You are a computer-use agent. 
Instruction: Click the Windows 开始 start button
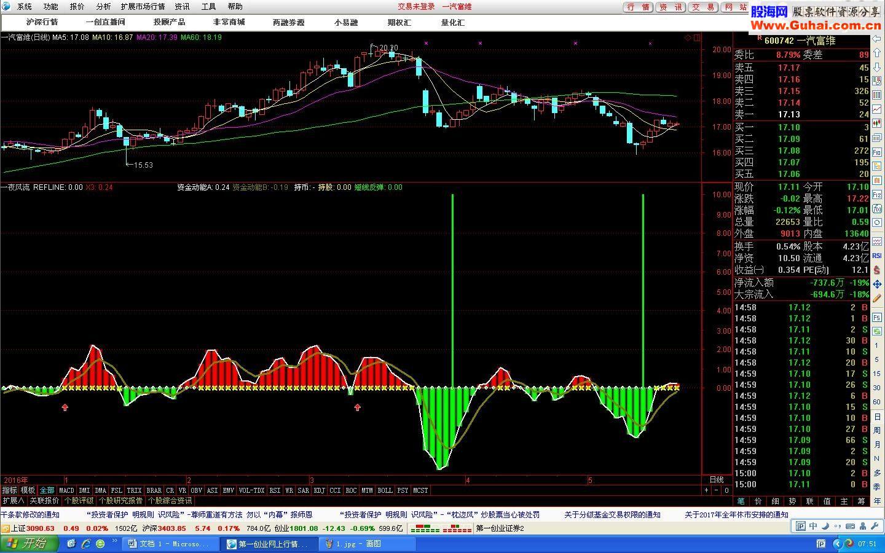29,544
